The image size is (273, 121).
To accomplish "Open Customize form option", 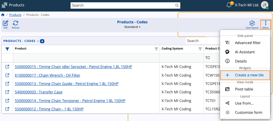I will 248,112.
